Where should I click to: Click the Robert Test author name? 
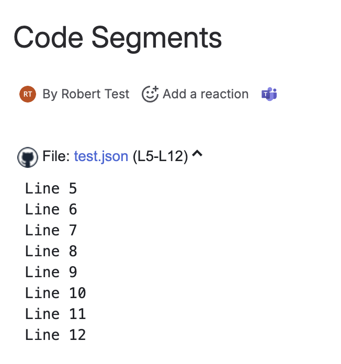[95, 94]
